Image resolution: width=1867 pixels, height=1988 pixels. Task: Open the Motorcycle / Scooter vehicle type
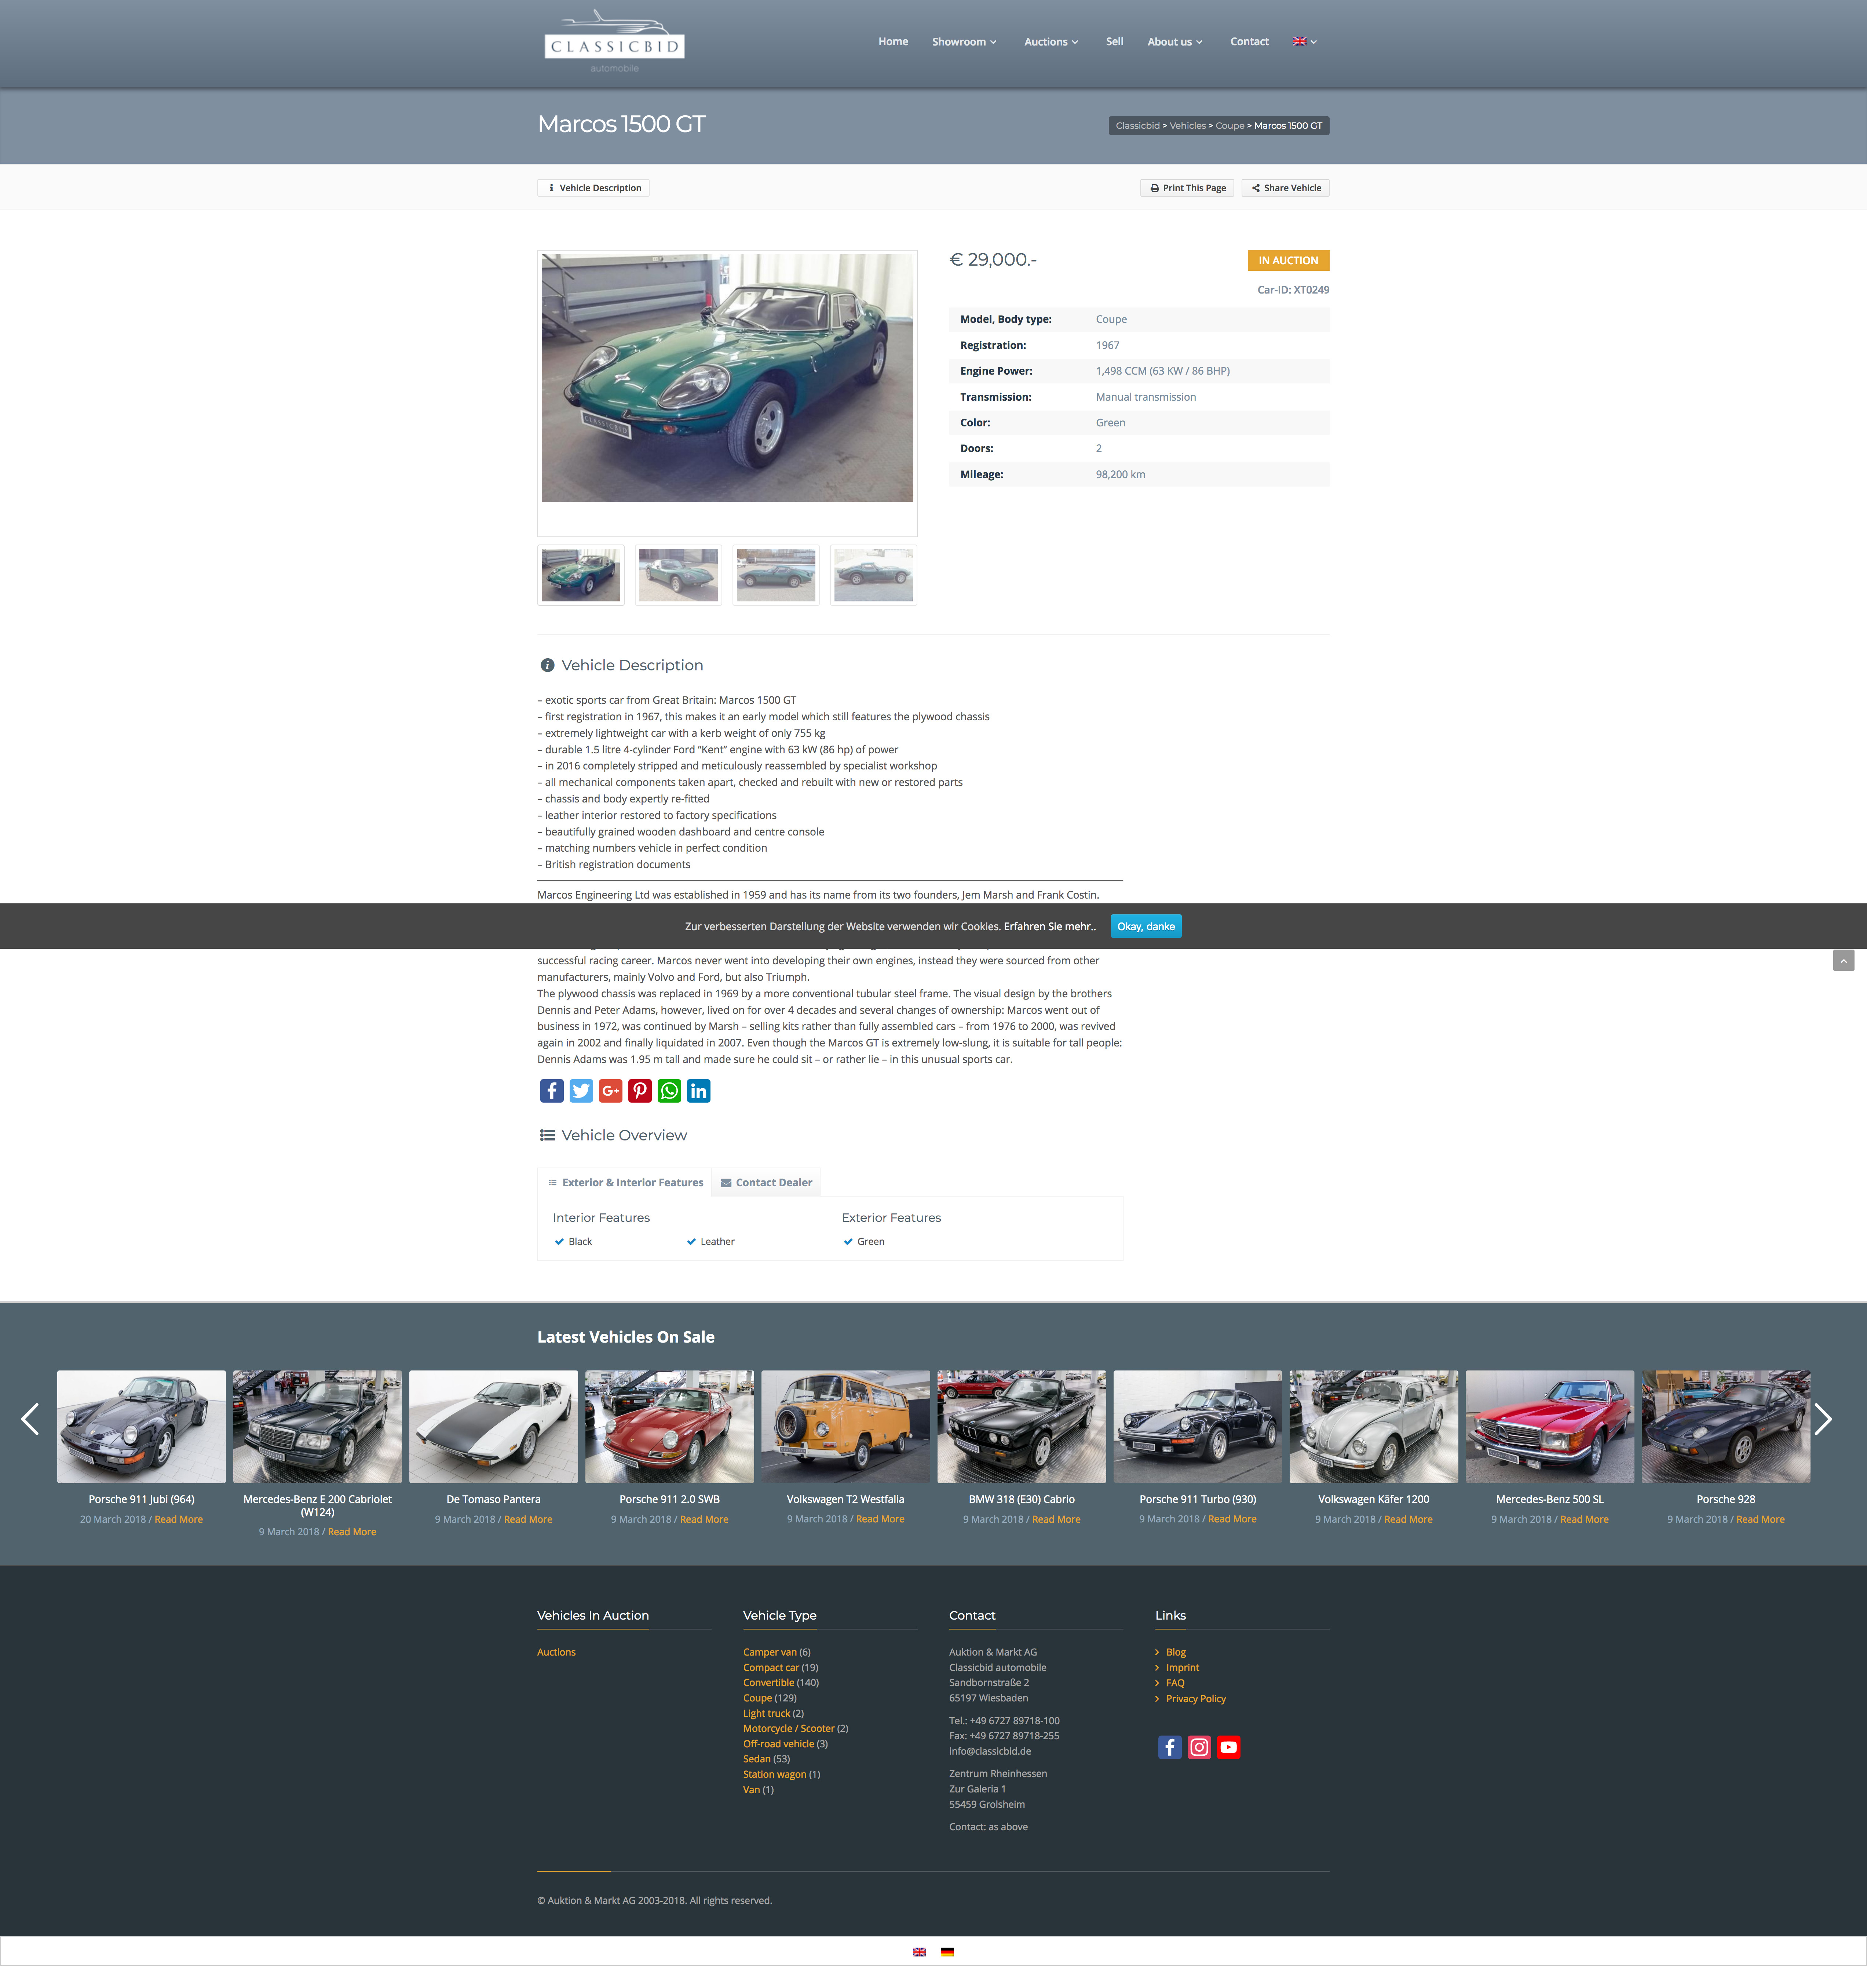tap(789, 1728)
